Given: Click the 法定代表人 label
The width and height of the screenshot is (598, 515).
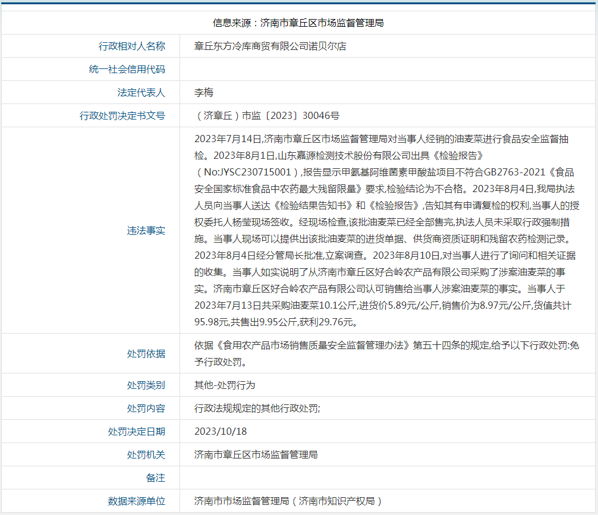Looking at the screenshot, I should click(x=141, y=93).
